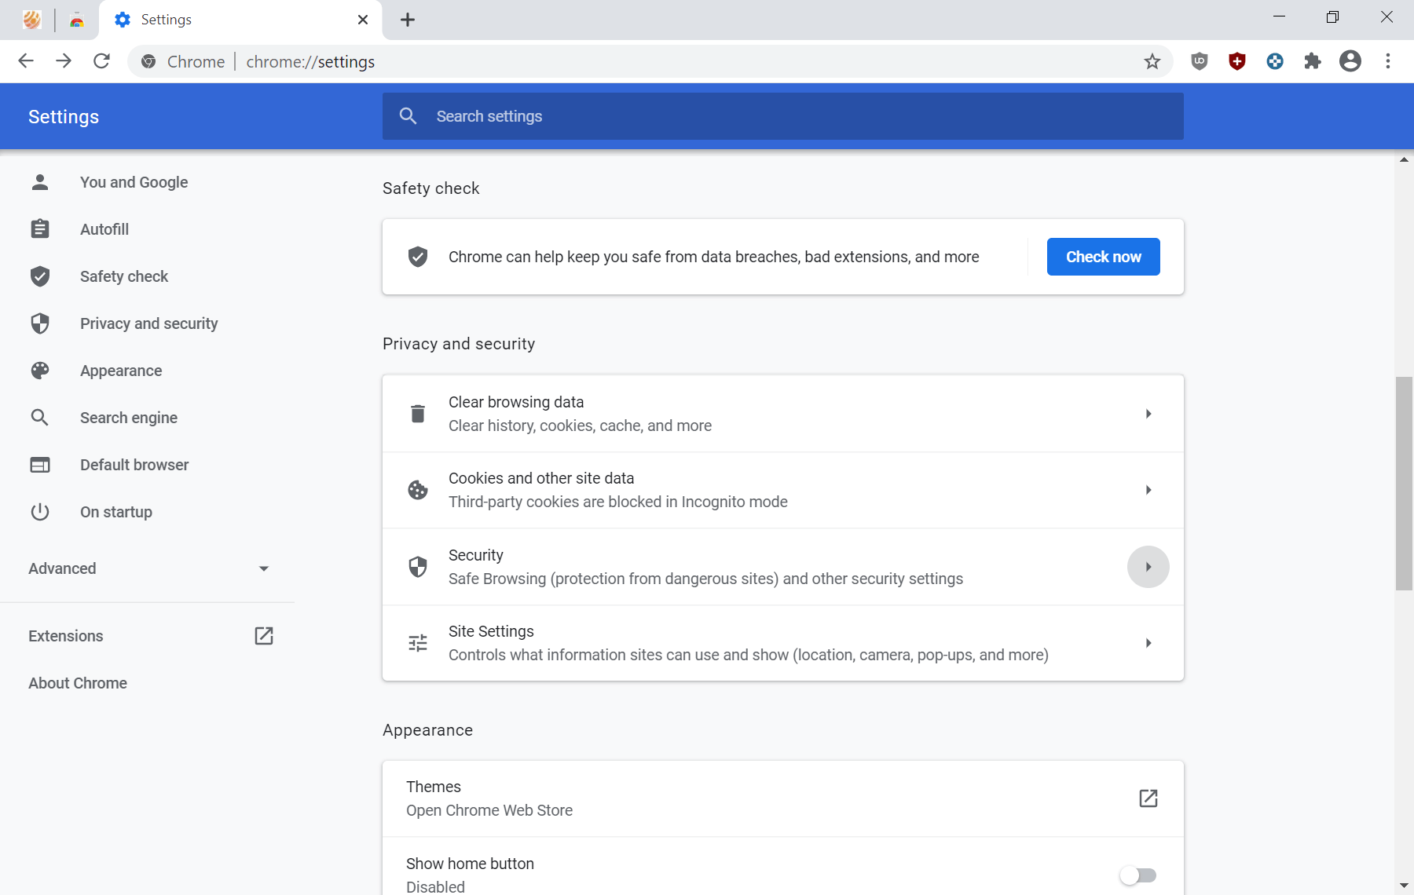Open About Chrome page
The height and width of the screenshot is (895, 1414).
tap(78, 683)
